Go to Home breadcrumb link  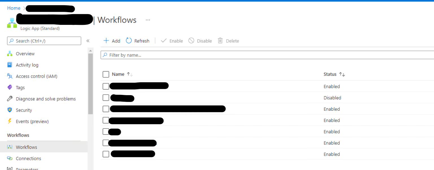point(14,8)
